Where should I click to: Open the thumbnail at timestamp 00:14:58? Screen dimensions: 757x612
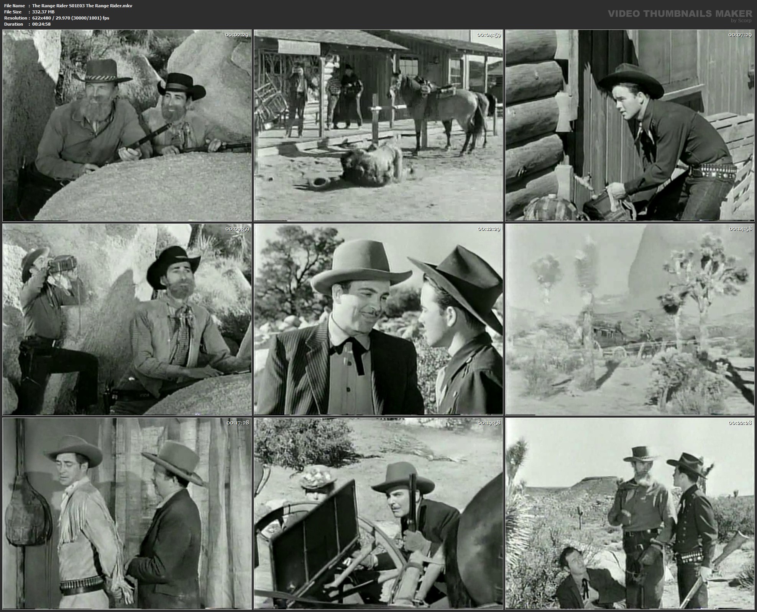click(632, 322)
